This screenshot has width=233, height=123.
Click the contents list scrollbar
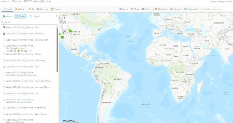point(57,50)
